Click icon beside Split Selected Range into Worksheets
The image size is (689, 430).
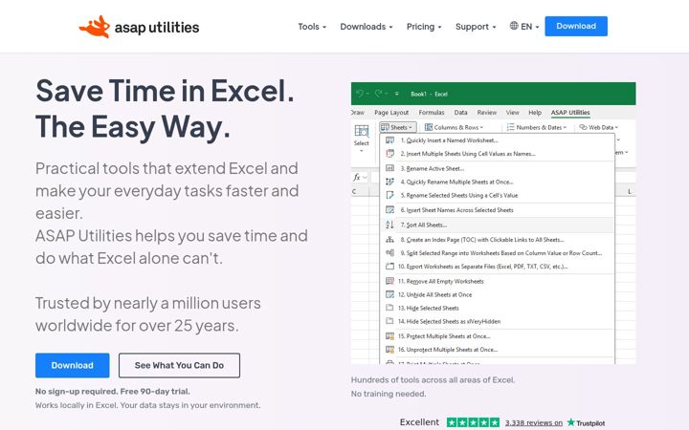click(389, 252)
